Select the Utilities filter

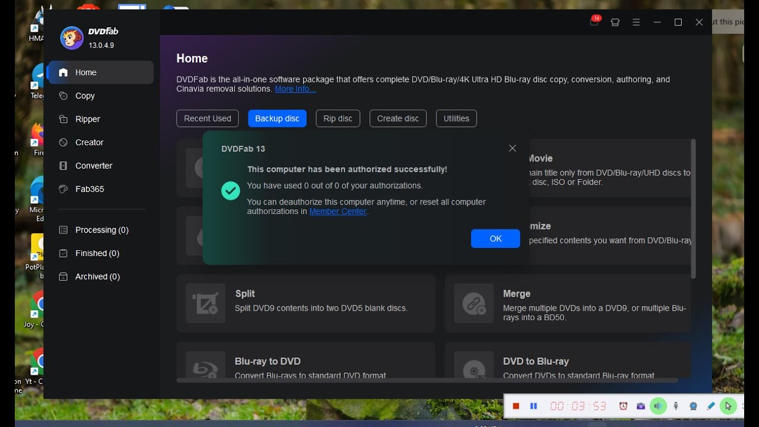457,119
